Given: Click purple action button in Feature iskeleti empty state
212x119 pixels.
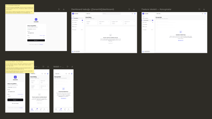Looking at the screenshot, I should [181, 40].
